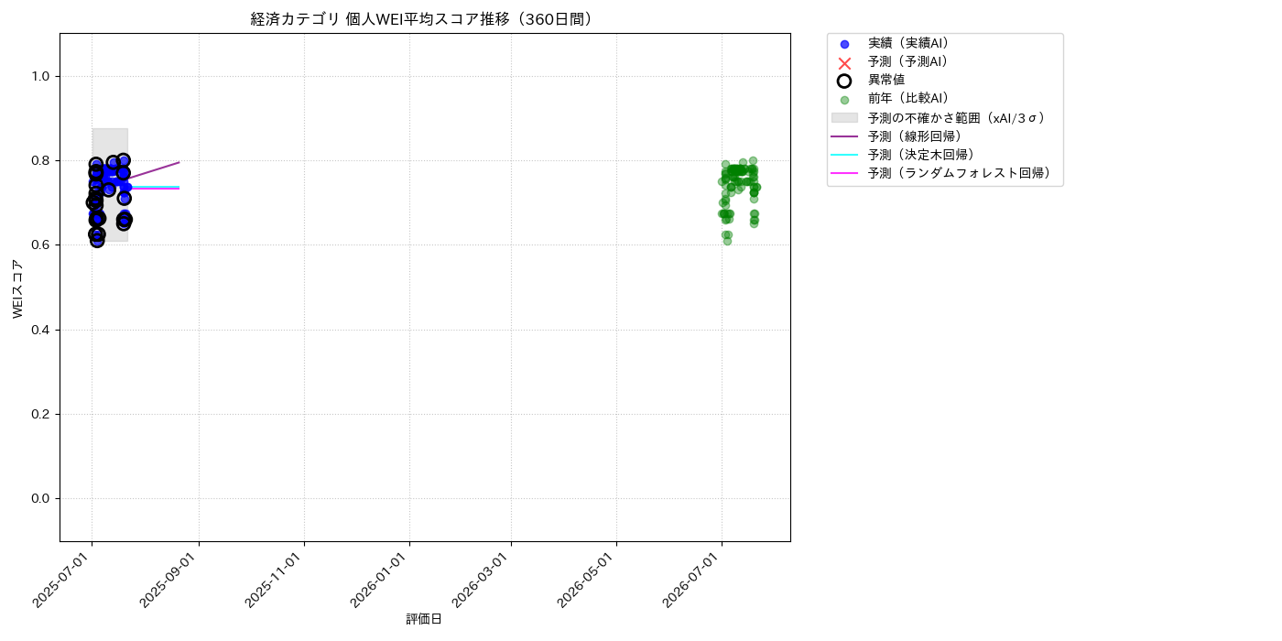Click legend entry 異常値
Viewport: 1282px width, 641px height.
[886, 80]
